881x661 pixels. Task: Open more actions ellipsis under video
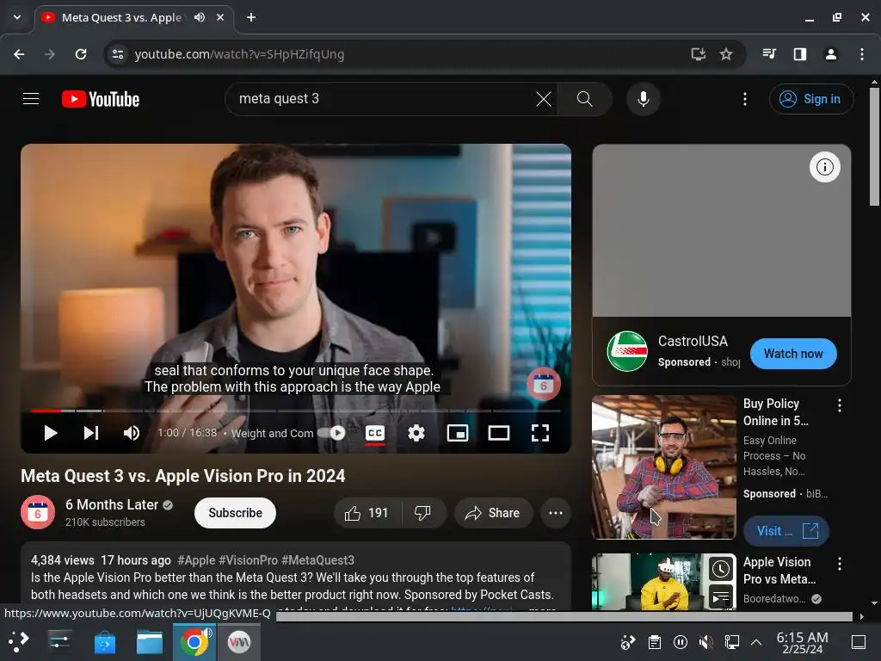point(556,513)
